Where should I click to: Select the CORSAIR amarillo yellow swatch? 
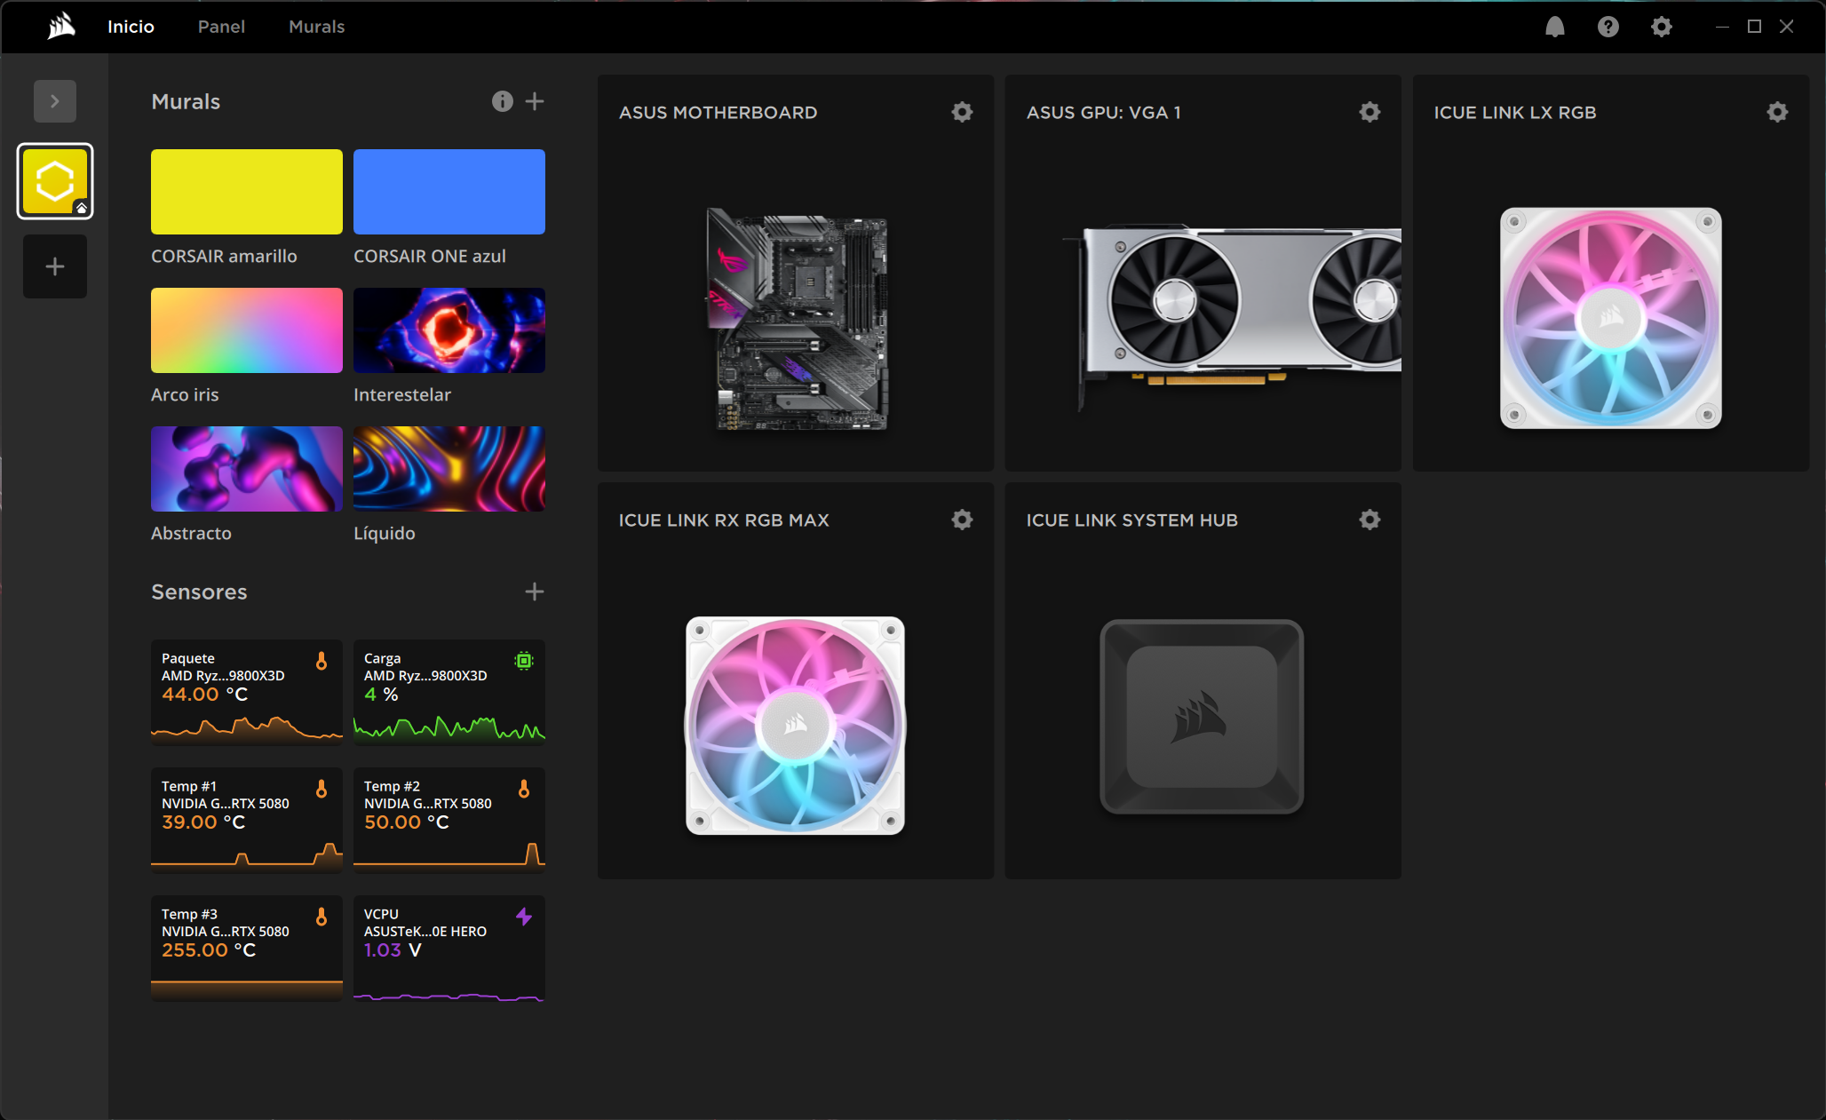[247, 192]
